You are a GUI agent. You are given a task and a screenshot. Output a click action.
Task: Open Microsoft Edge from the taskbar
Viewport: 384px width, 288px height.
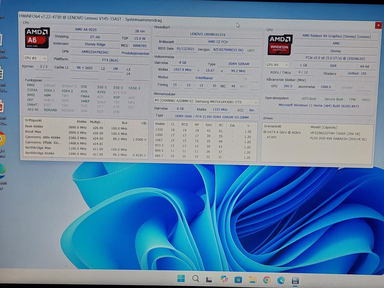click(x=281, y=280)
